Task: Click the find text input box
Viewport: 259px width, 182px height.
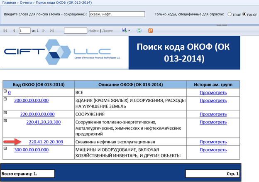Action: click(76, 31)
